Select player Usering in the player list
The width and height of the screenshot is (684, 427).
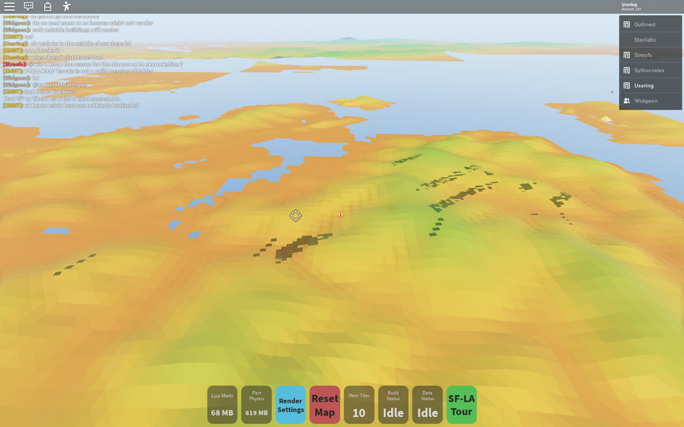click(x=650, y=85)
